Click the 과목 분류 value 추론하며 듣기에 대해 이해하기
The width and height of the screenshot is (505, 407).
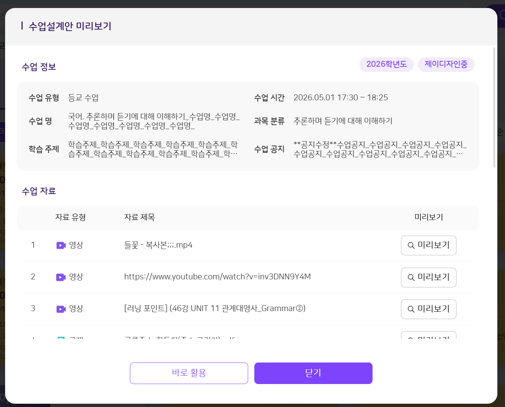[343, 121]
